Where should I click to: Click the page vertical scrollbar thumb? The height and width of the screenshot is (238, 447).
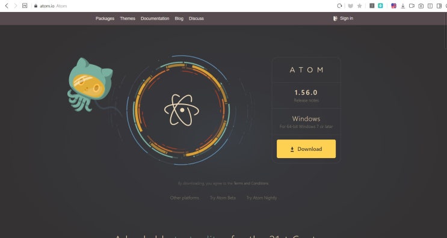[446, 30]
